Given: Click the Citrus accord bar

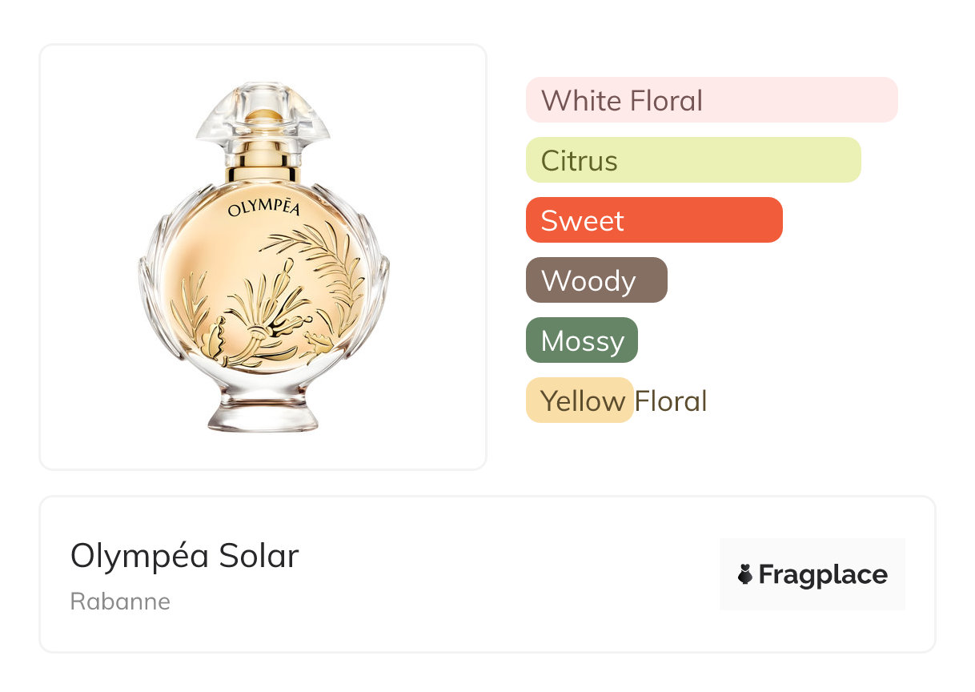Looking at the screenshot, I should click(x=692, y=160).
